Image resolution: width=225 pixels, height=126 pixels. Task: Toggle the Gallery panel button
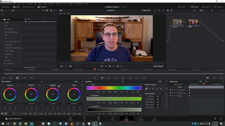(x=6, y=7)
